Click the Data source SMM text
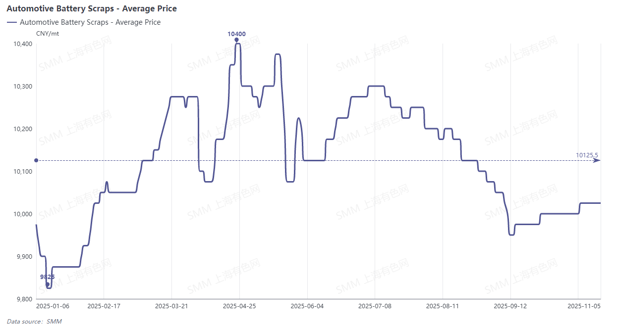Viewport: 617px width, 331px height. 34,321
